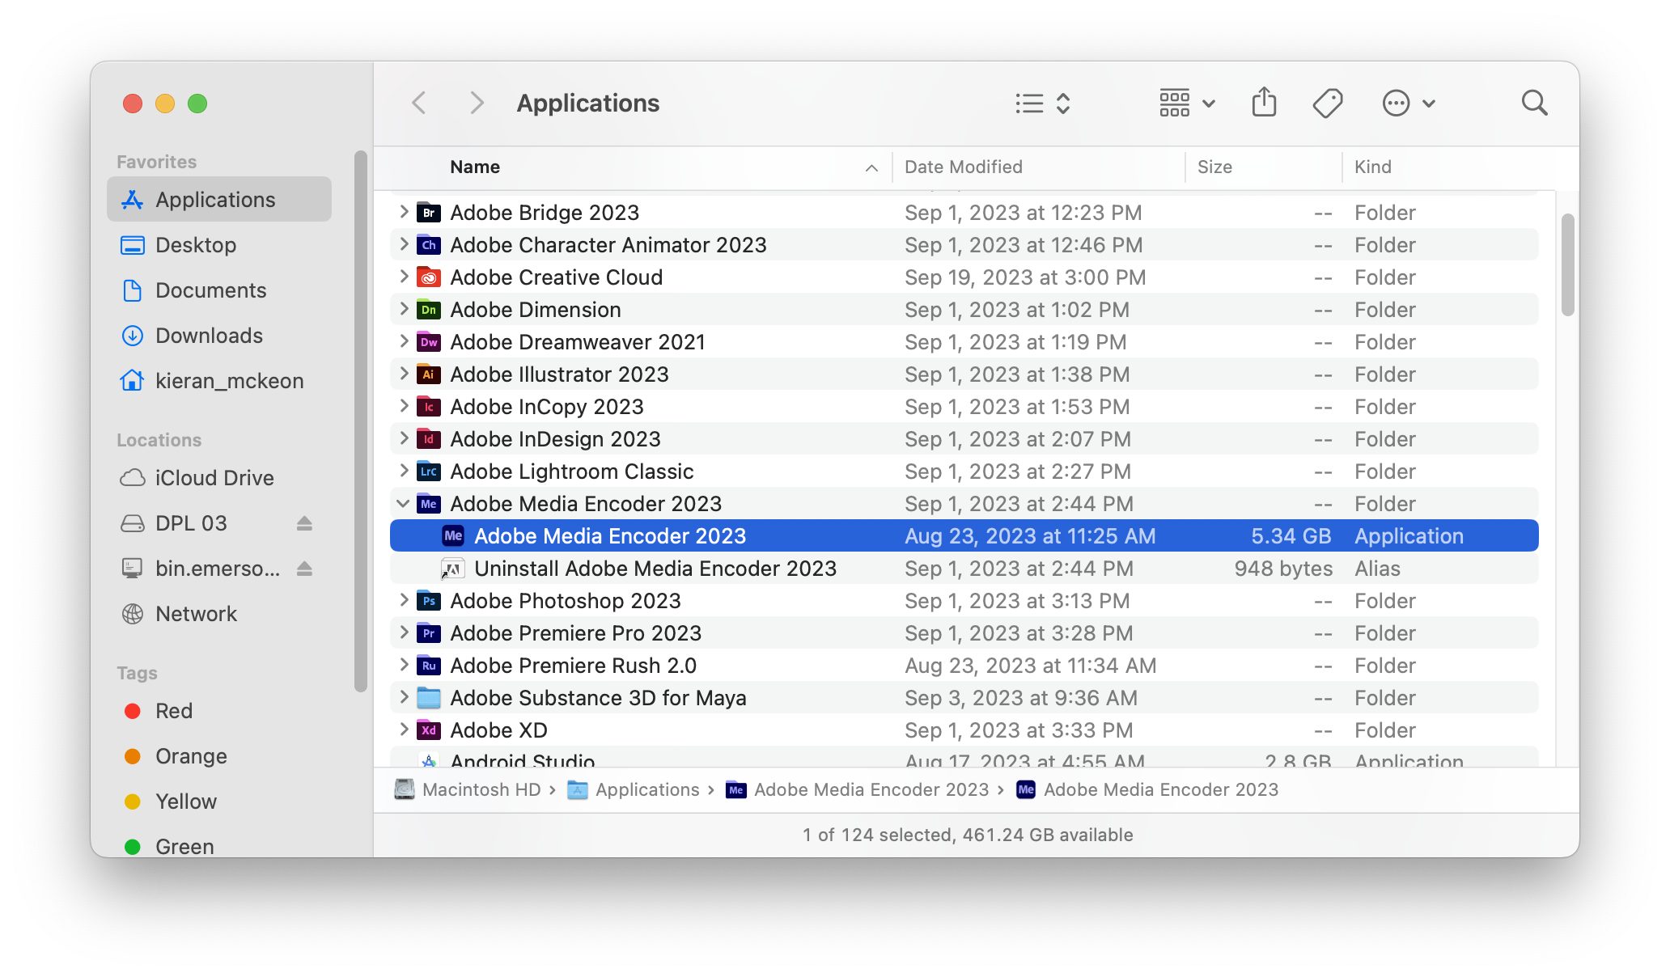1670x977 pixels.
Task: Switch view using list view selector
Action: point(1043,104)
